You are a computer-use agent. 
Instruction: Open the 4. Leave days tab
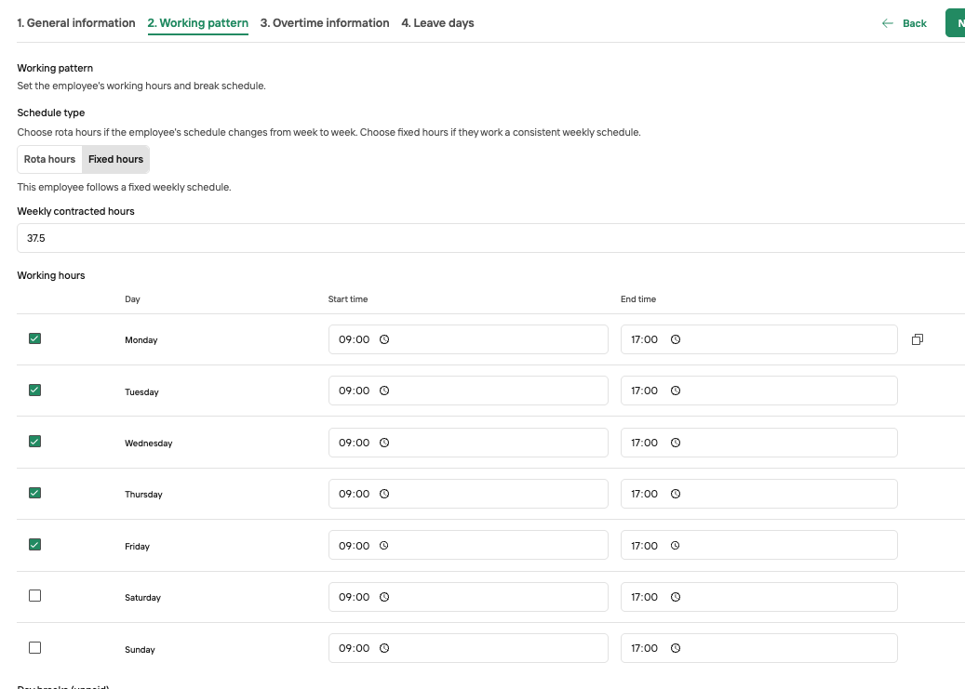click(437, 23)
